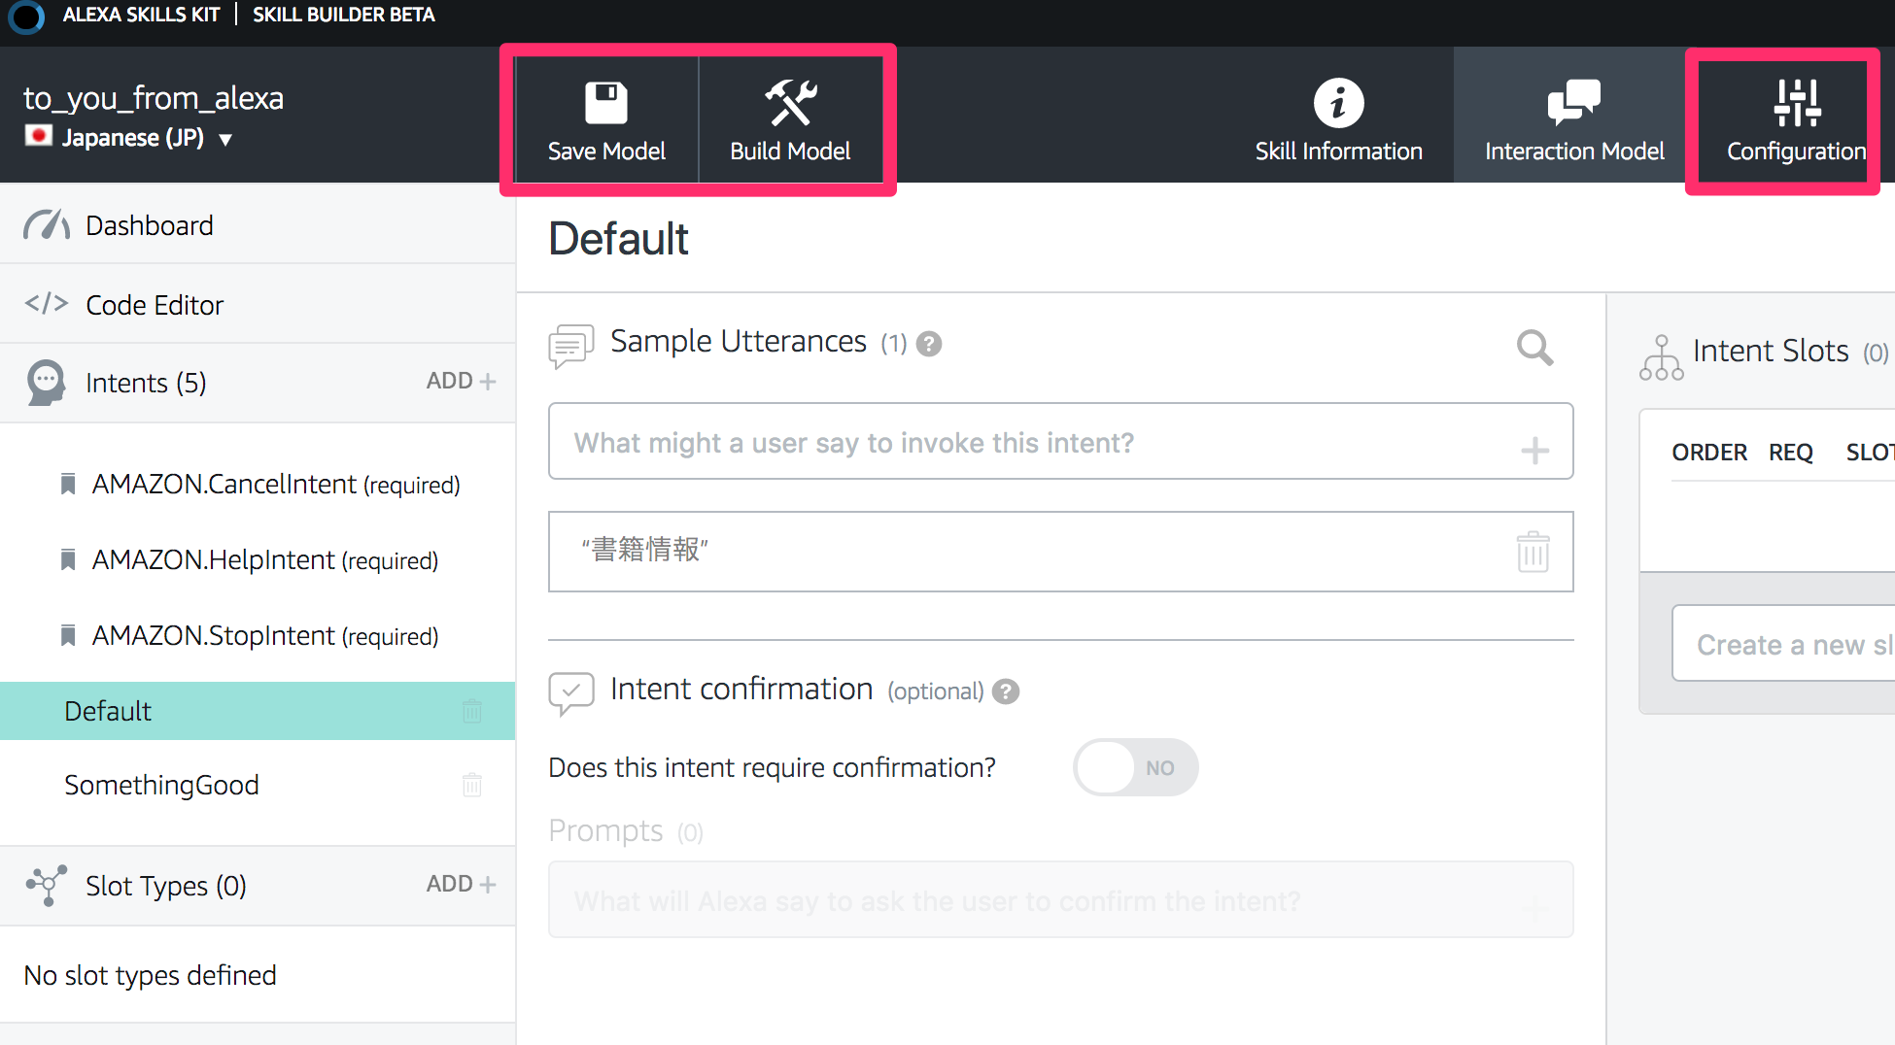The width and height of the screenshot is (1895, 1045).
Task: Select the Default intent
Action: pos(258,711)
